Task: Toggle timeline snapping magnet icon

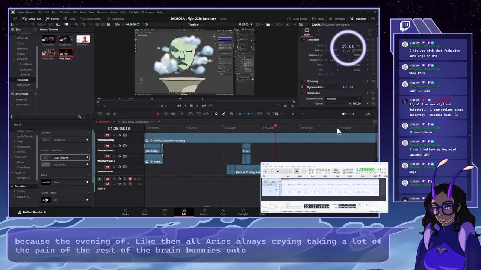Action: (216, 114)
